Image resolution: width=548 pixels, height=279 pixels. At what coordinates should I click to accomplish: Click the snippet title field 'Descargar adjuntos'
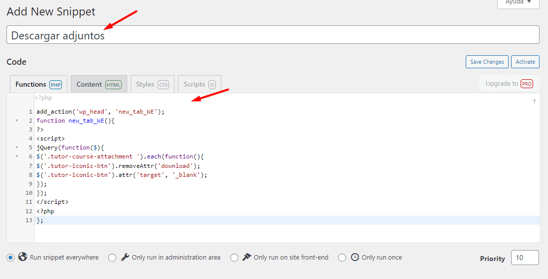pos(273,34)
